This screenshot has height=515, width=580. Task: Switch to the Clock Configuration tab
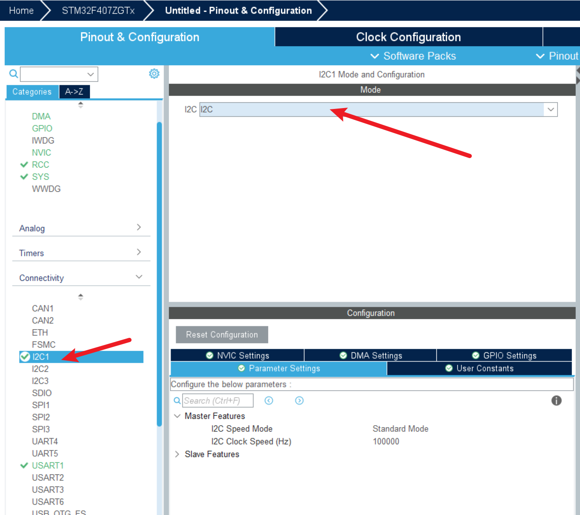coord(409,37)
